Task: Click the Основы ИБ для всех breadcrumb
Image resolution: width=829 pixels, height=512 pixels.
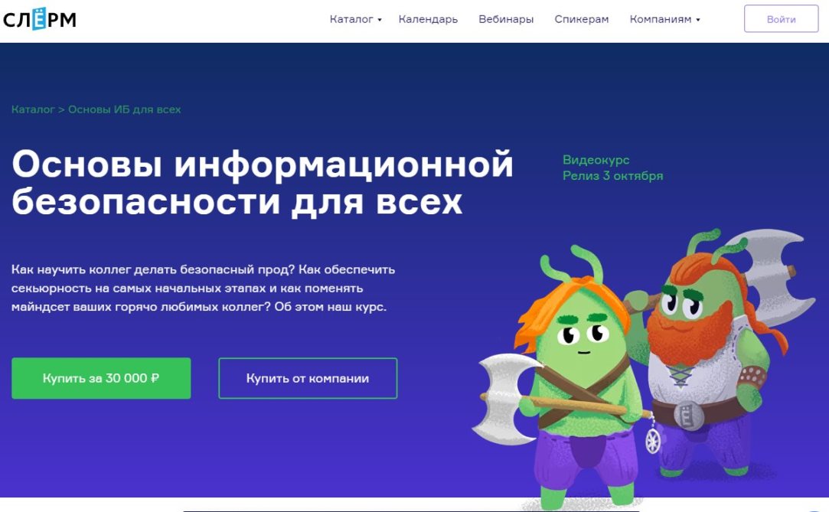Action: [124, 109]
